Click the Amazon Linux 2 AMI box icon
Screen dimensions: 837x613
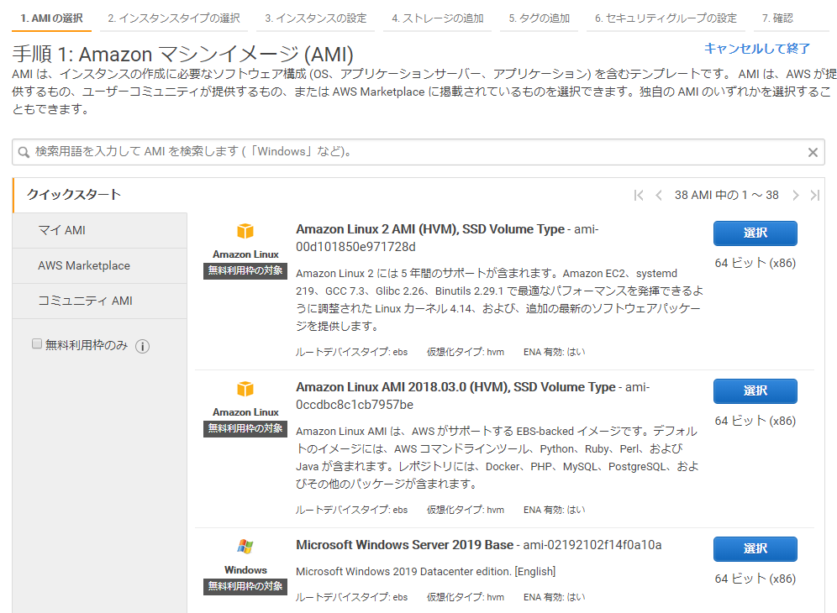click(x=245, y=231)
